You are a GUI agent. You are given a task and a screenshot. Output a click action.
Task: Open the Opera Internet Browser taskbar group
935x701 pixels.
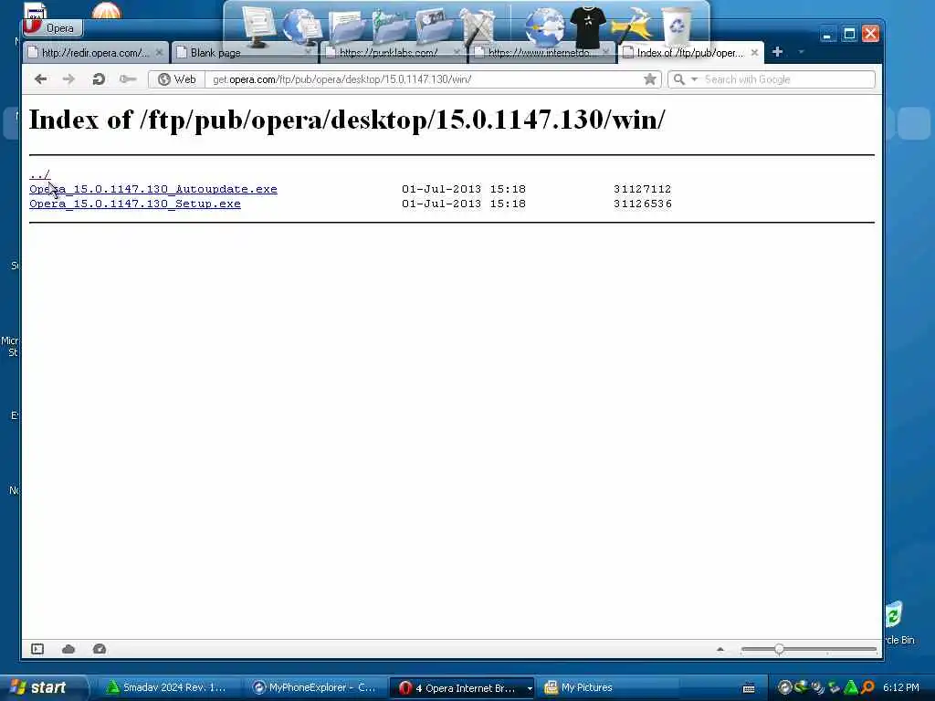coord(462,687)
